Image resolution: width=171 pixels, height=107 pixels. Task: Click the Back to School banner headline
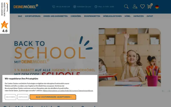pos(50,50)
